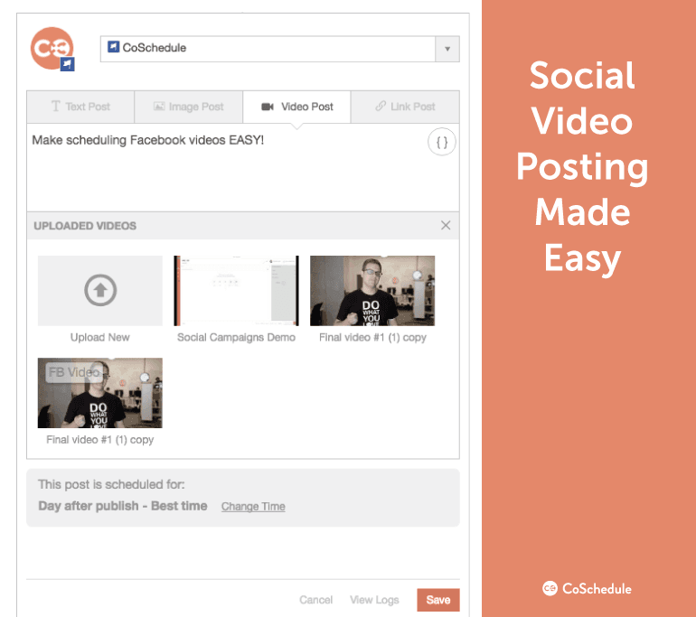Image resolution: width=696 pixels, height=617 pixels.
Task: Close the Uploaded Videos panel
Action: click(445, 226)
